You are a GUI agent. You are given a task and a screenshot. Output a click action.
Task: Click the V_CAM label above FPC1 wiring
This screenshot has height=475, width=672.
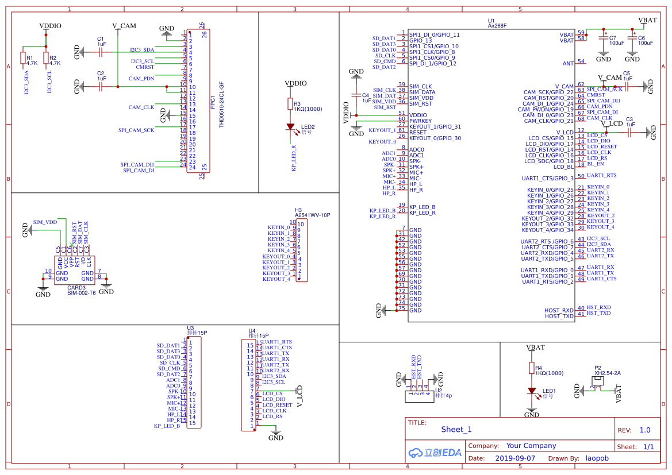tap(124, 26)
